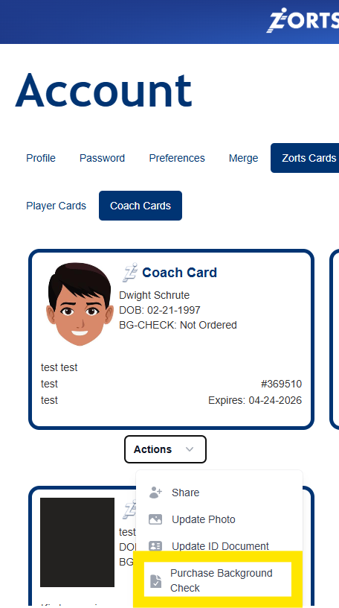Viewport: 339px width, 608px height.
Task: Click the Zorts logo in header
Action: coord(304,19)
